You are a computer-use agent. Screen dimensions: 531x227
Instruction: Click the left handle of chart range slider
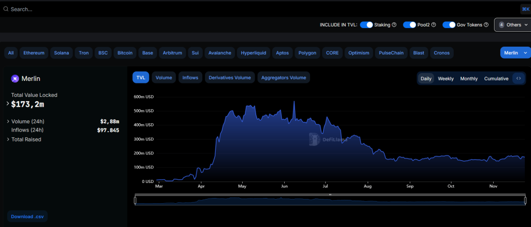[x=135, y=200]
